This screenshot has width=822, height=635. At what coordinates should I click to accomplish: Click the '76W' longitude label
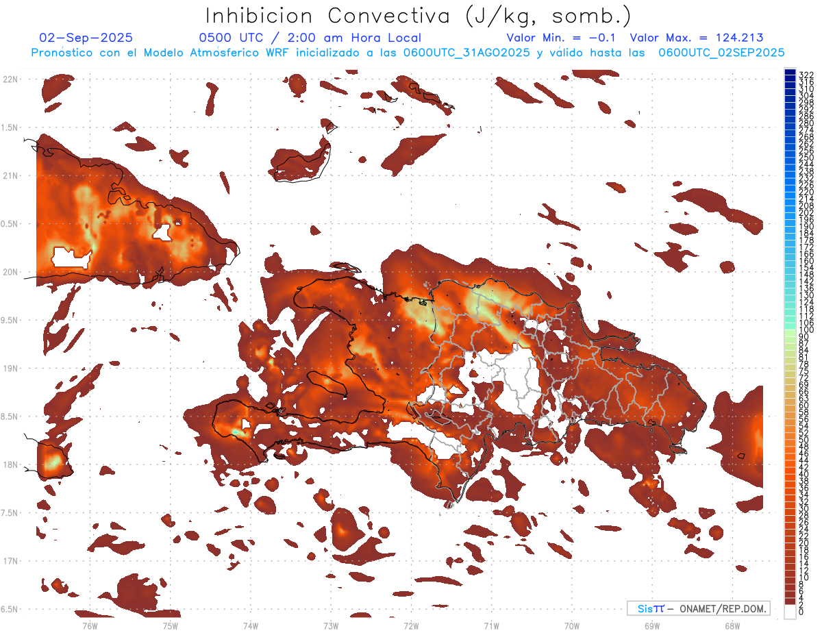pos(90,625)
